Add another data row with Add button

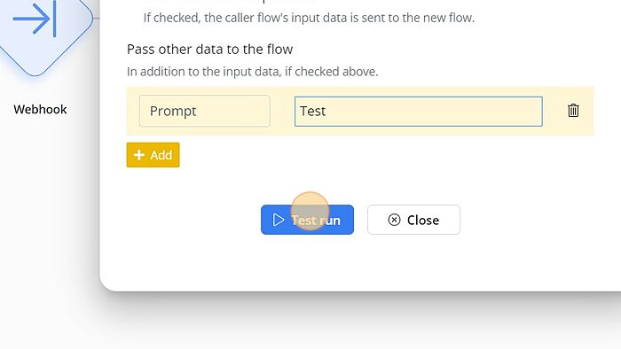(x=153, y=155)
